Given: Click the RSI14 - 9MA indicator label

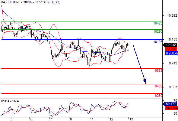Looking at the screenshot, I should click(x=10, y=101).
